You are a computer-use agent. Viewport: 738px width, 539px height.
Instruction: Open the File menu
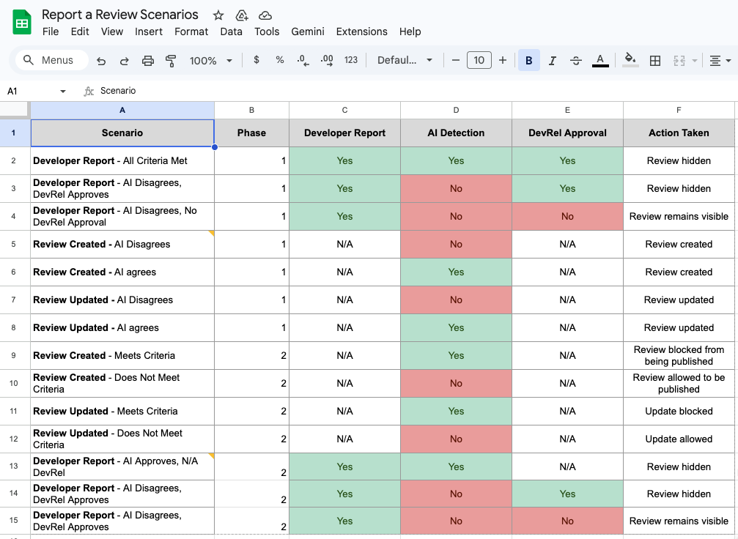pyautogui.click(x=51, y=31)
